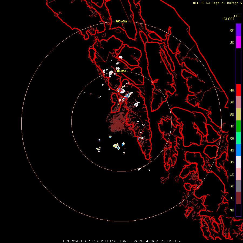
Task: Click the 'RF' legend label
Action: [232, 30]
